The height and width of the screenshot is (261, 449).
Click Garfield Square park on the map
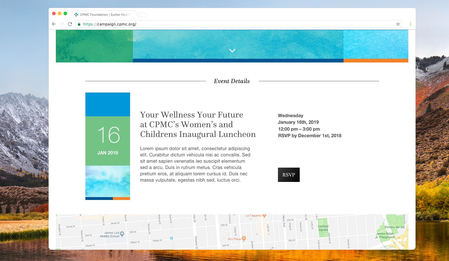pyautogui.click(x=323, y=228)
